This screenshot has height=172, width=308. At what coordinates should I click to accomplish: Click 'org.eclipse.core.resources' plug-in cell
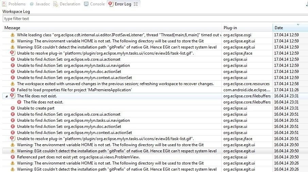(x=246, y=84)
